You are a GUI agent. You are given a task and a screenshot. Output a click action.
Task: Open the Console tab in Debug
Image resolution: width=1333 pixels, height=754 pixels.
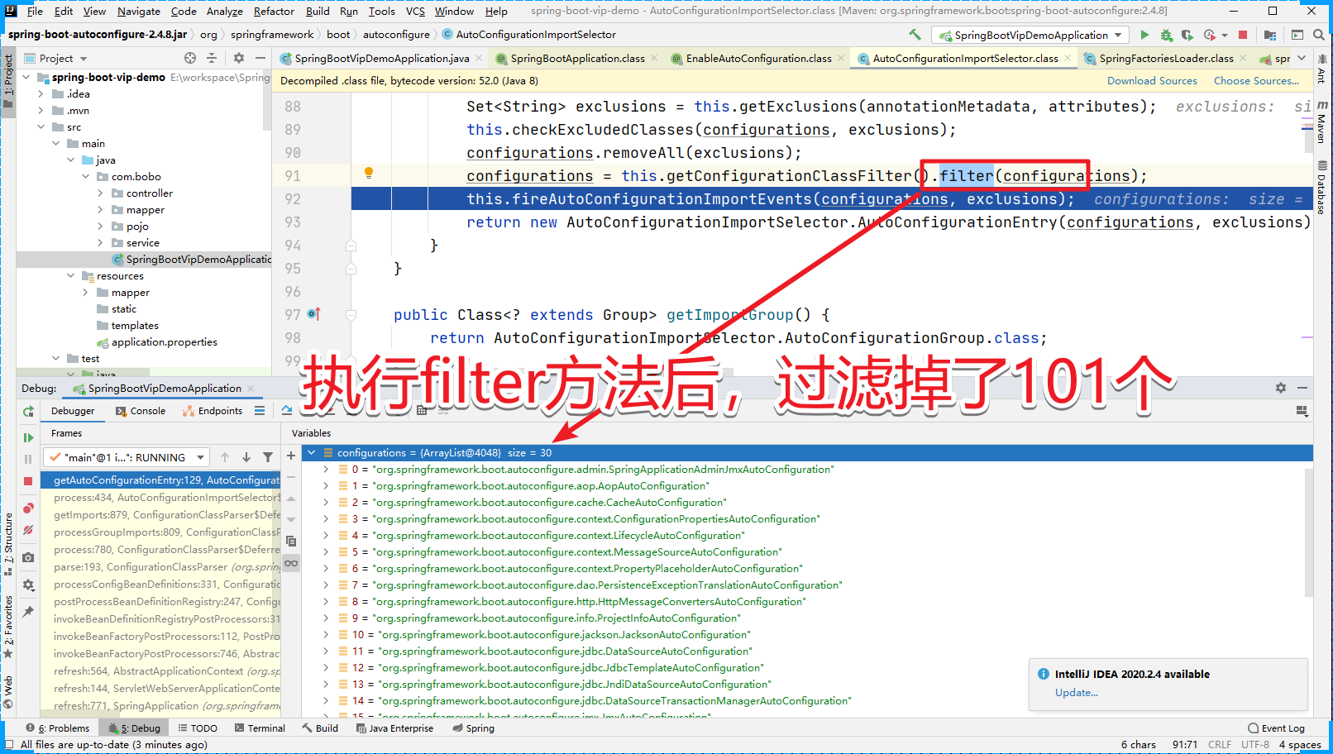click(x=141, y=411)
